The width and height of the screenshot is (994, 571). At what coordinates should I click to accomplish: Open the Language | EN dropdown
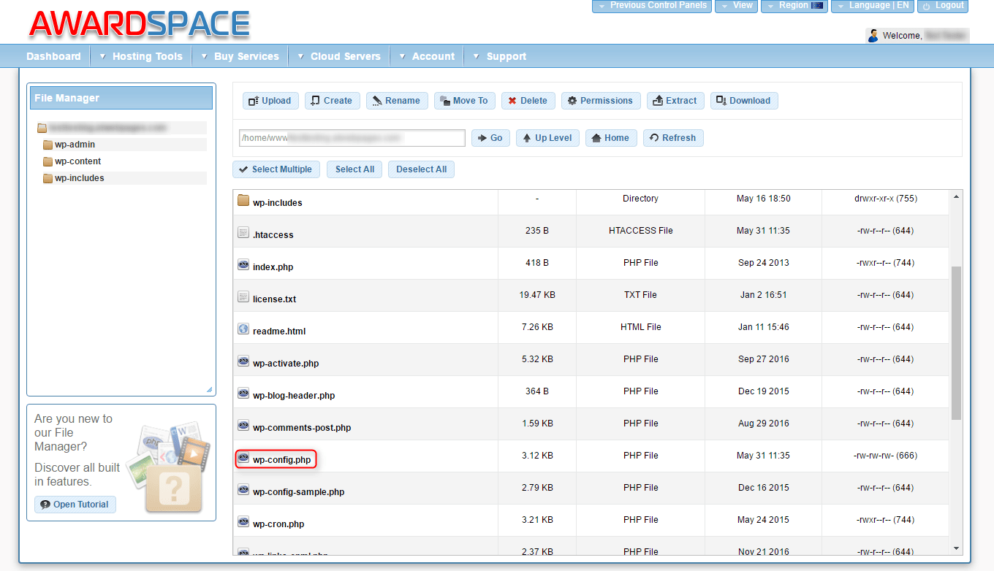pyautogui.click(x=871, y=6)
